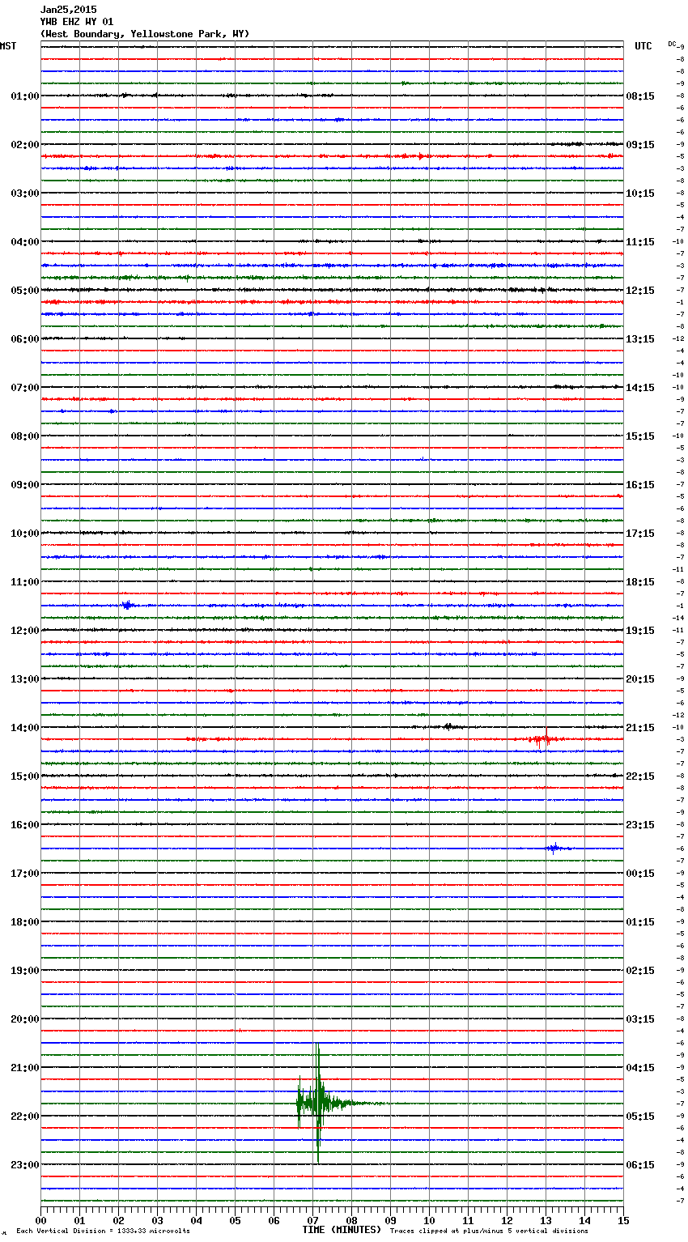This screenshot has height=1242, width=688.
Task: Click the '08:15' UTC time label
Action: pos(640,96)
